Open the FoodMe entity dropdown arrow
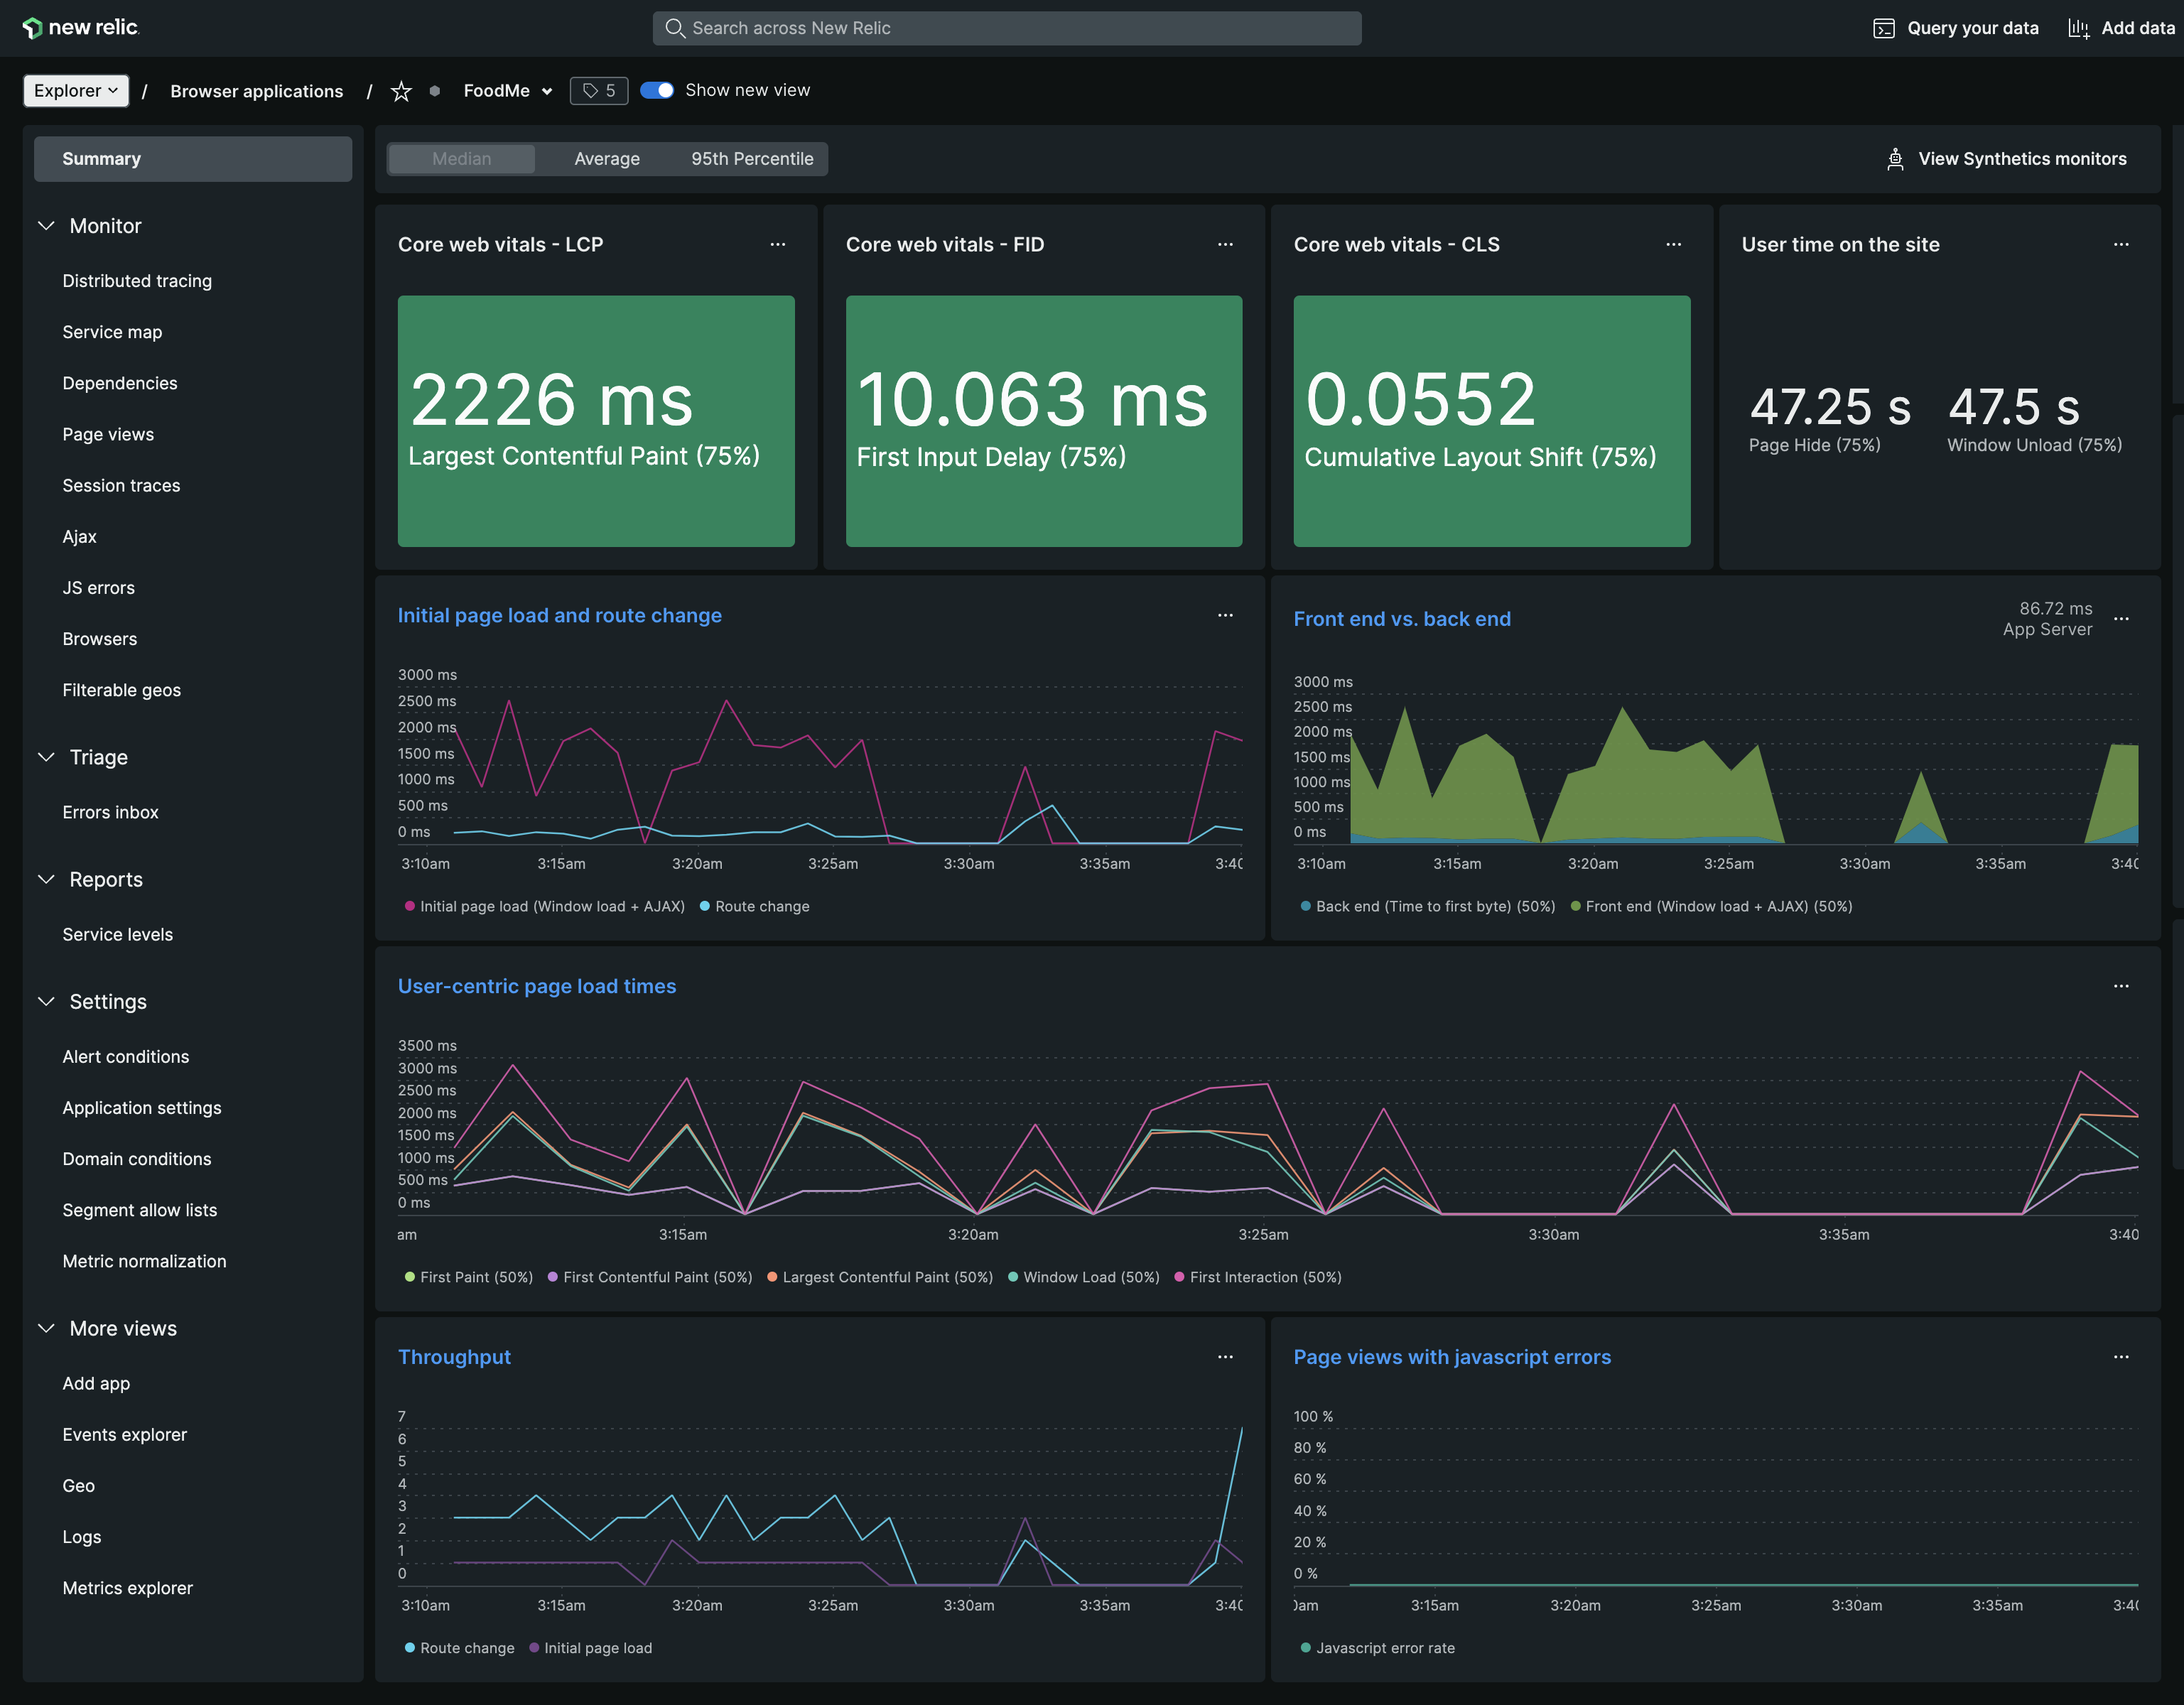2184x1705 pixels. pyautogui.click(x=547, y=92)
